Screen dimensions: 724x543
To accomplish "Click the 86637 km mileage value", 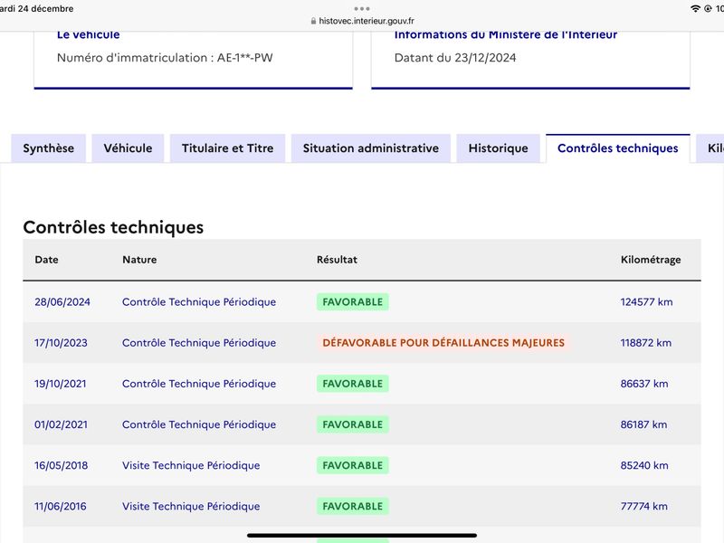I will coord(644,384).
